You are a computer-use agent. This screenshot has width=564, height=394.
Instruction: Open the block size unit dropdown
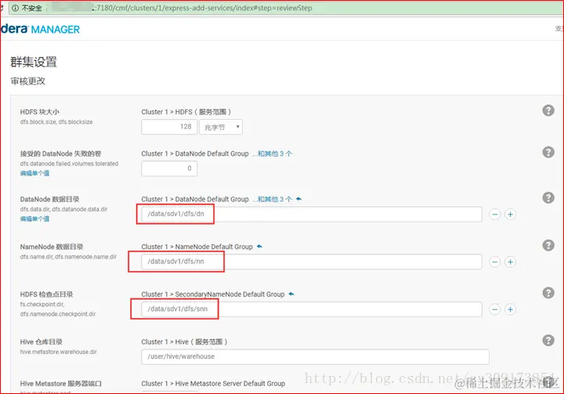221,127
